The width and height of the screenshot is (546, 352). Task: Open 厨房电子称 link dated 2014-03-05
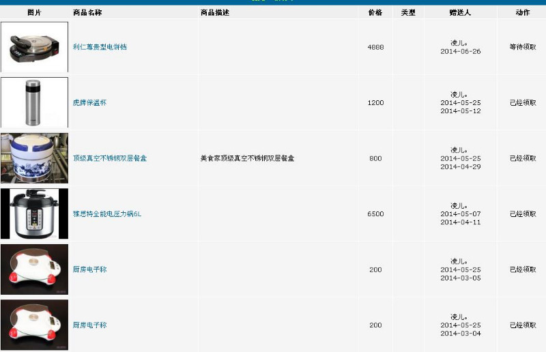[x=89, y=269]
